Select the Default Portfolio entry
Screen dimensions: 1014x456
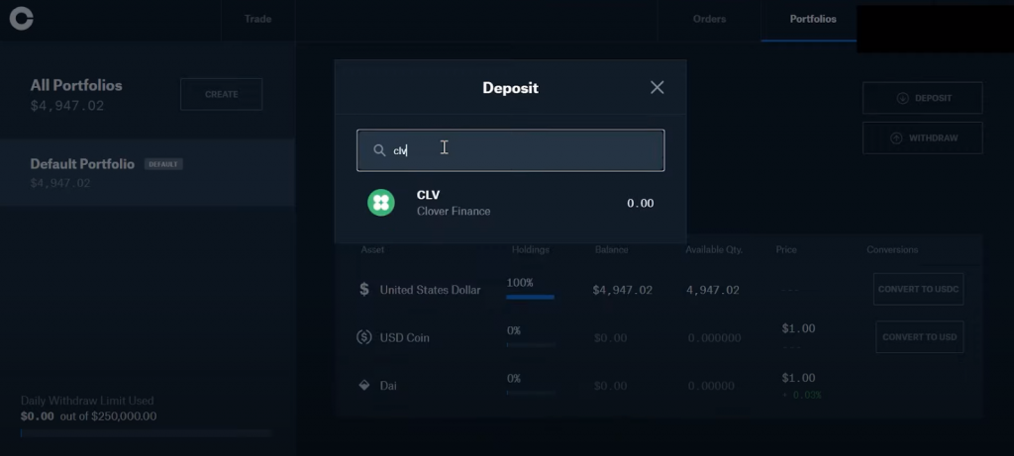pos(148,172)
